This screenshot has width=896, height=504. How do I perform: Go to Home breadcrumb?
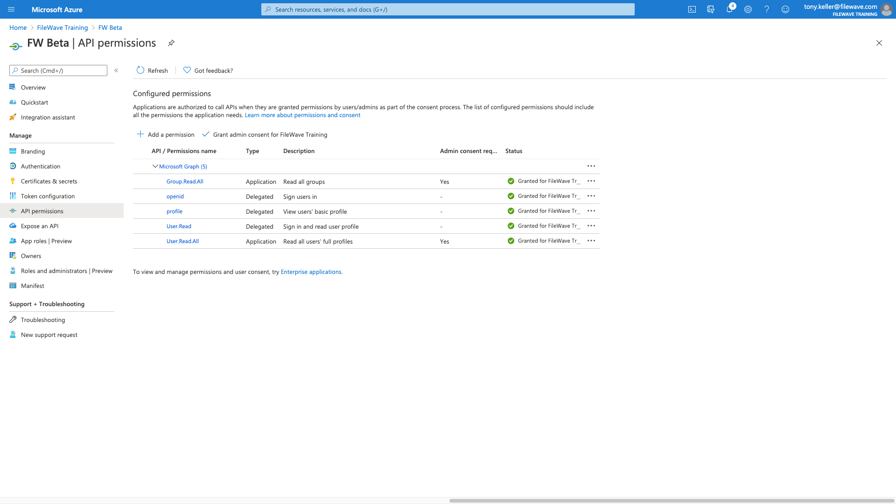[x=18, y=28]
